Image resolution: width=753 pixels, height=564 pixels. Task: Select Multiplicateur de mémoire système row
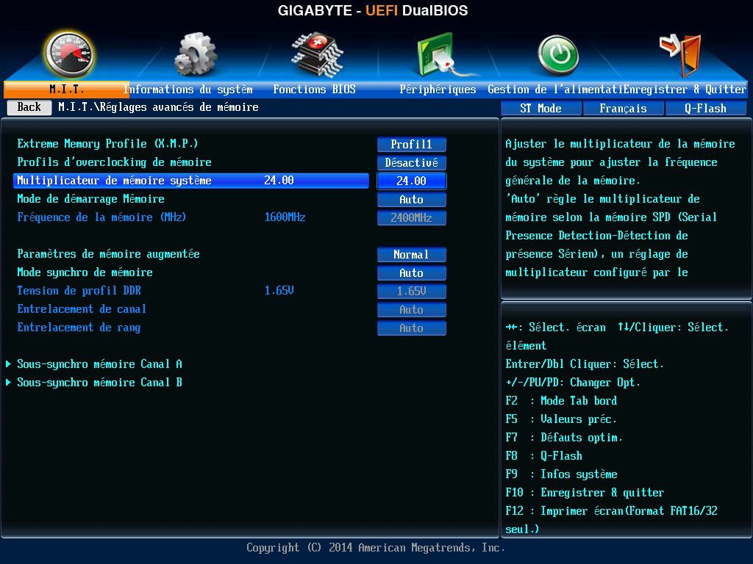[x=191, y=181]
